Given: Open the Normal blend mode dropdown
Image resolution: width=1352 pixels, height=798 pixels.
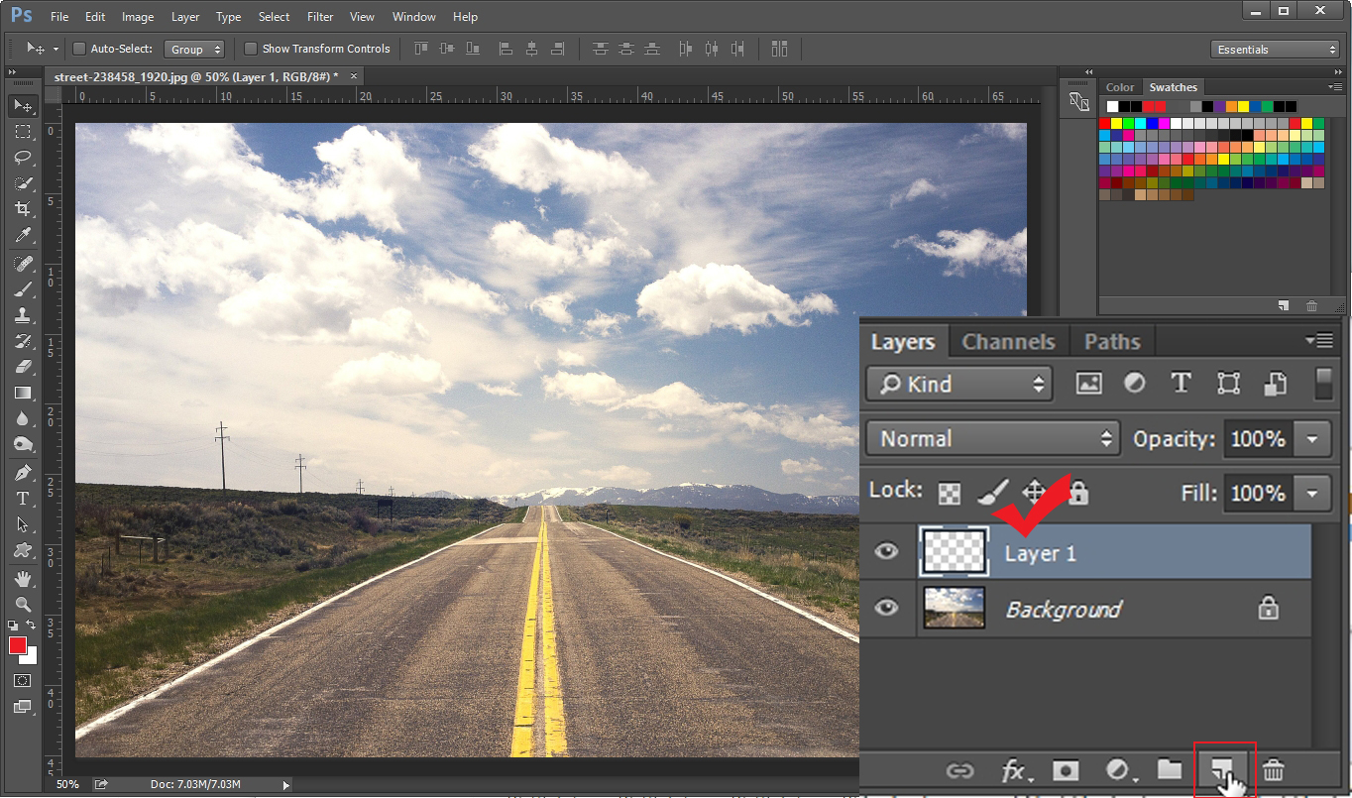Looking at the screenshot, I should [992, 438].
